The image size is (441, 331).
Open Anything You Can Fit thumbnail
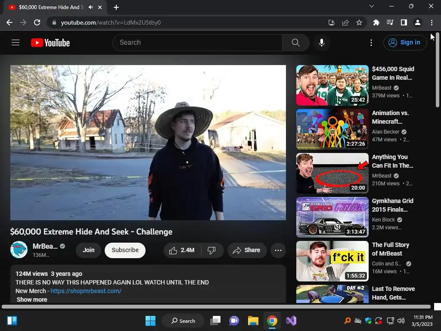tap(332, 173)
